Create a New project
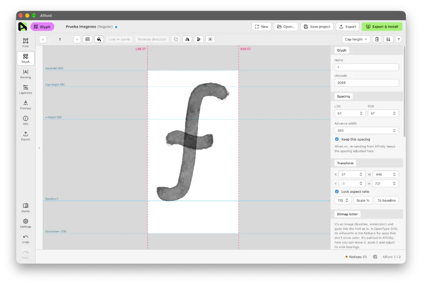 (x=261, y=27)
